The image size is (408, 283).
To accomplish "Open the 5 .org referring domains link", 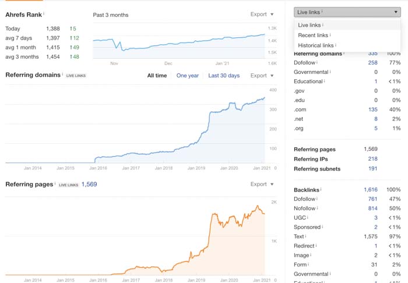I will pyautogui.click(x=376, y=128).
